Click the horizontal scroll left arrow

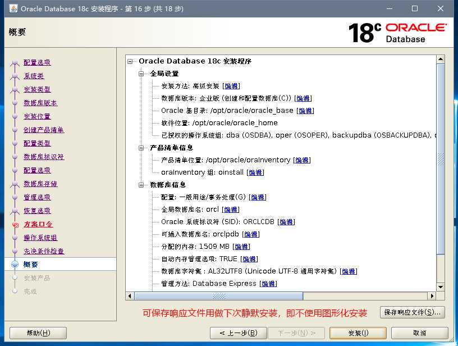[130, 296]
